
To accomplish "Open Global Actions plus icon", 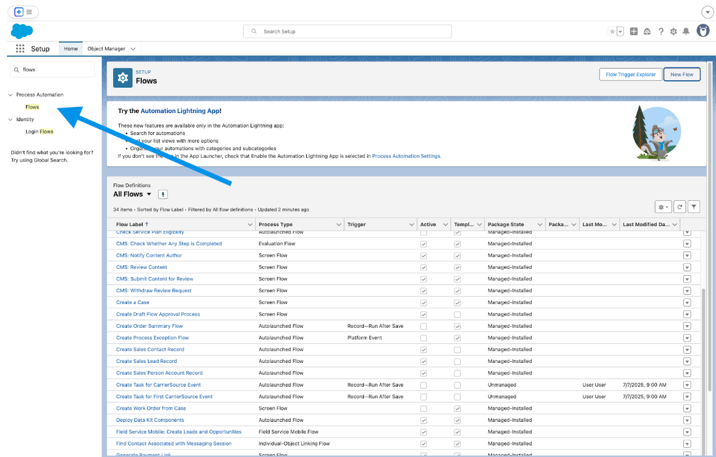I will pyautogui.click(x=634, y=32).
